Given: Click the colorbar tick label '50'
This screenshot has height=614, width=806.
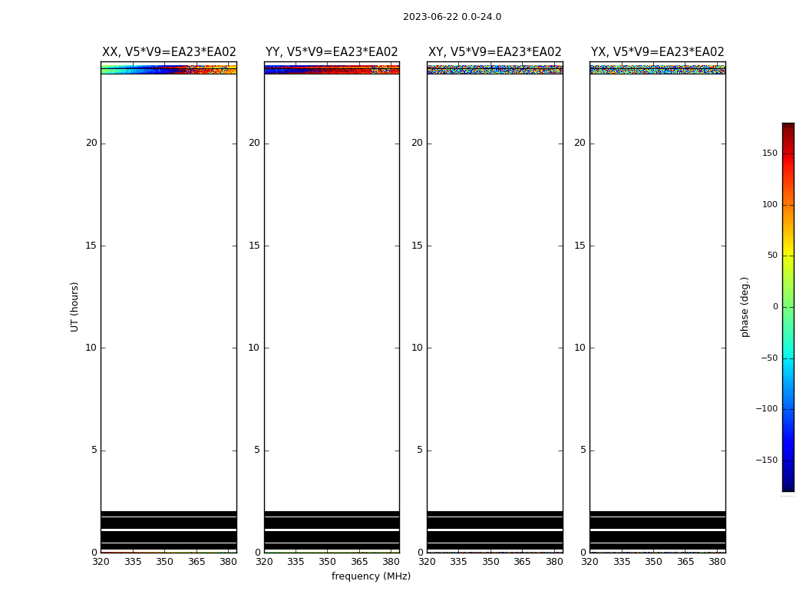Looking at the screenshot, I should pyautogui.click(x=772, y=256).
